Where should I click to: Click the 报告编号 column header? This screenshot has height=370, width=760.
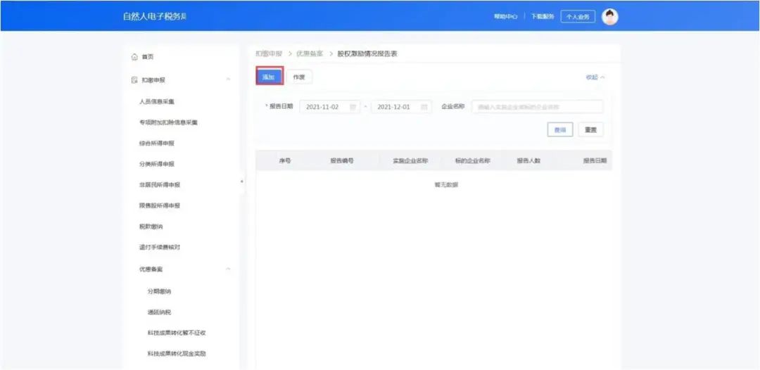(342, 161)
